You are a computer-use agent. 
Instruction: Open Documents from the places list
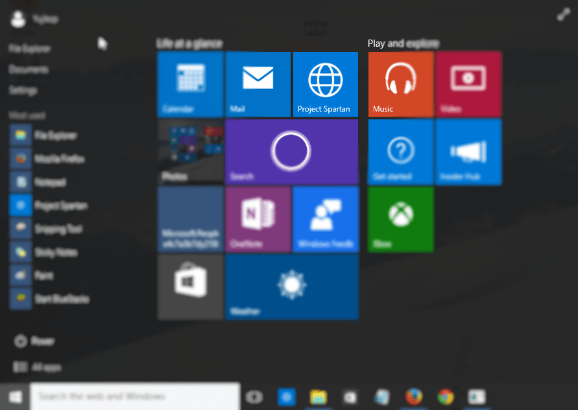coord(29,69)
